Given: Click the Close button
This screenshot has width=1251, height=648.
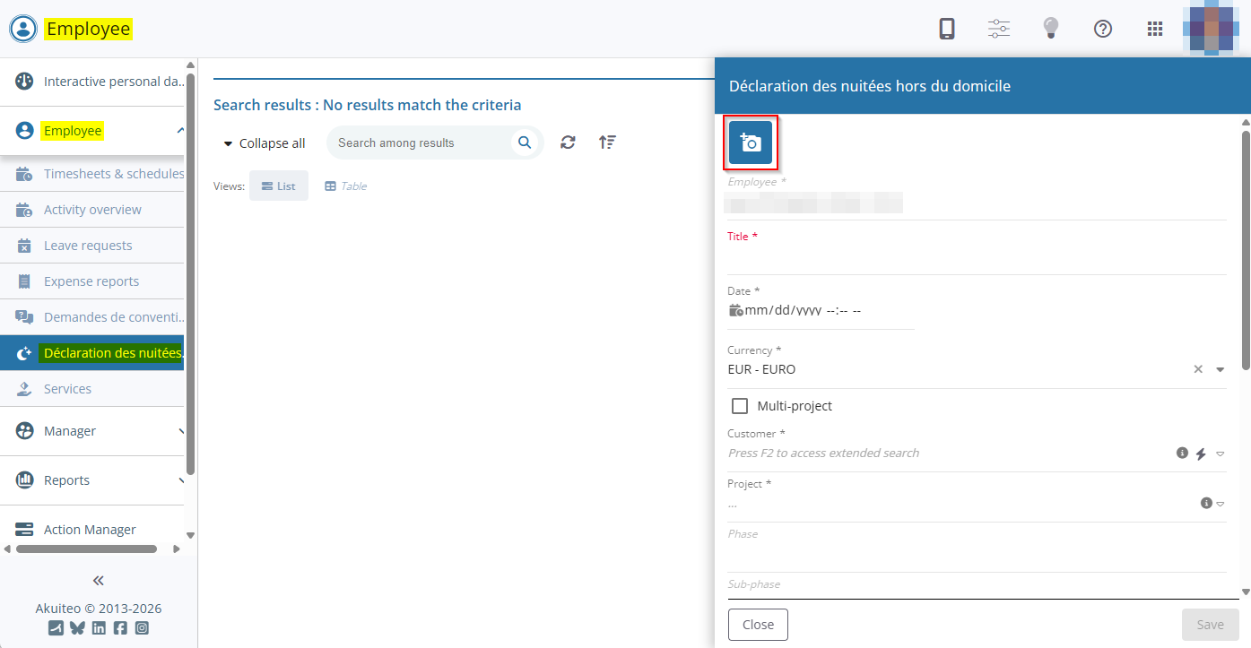Looking at the screenshot, I should click(758, 625).
